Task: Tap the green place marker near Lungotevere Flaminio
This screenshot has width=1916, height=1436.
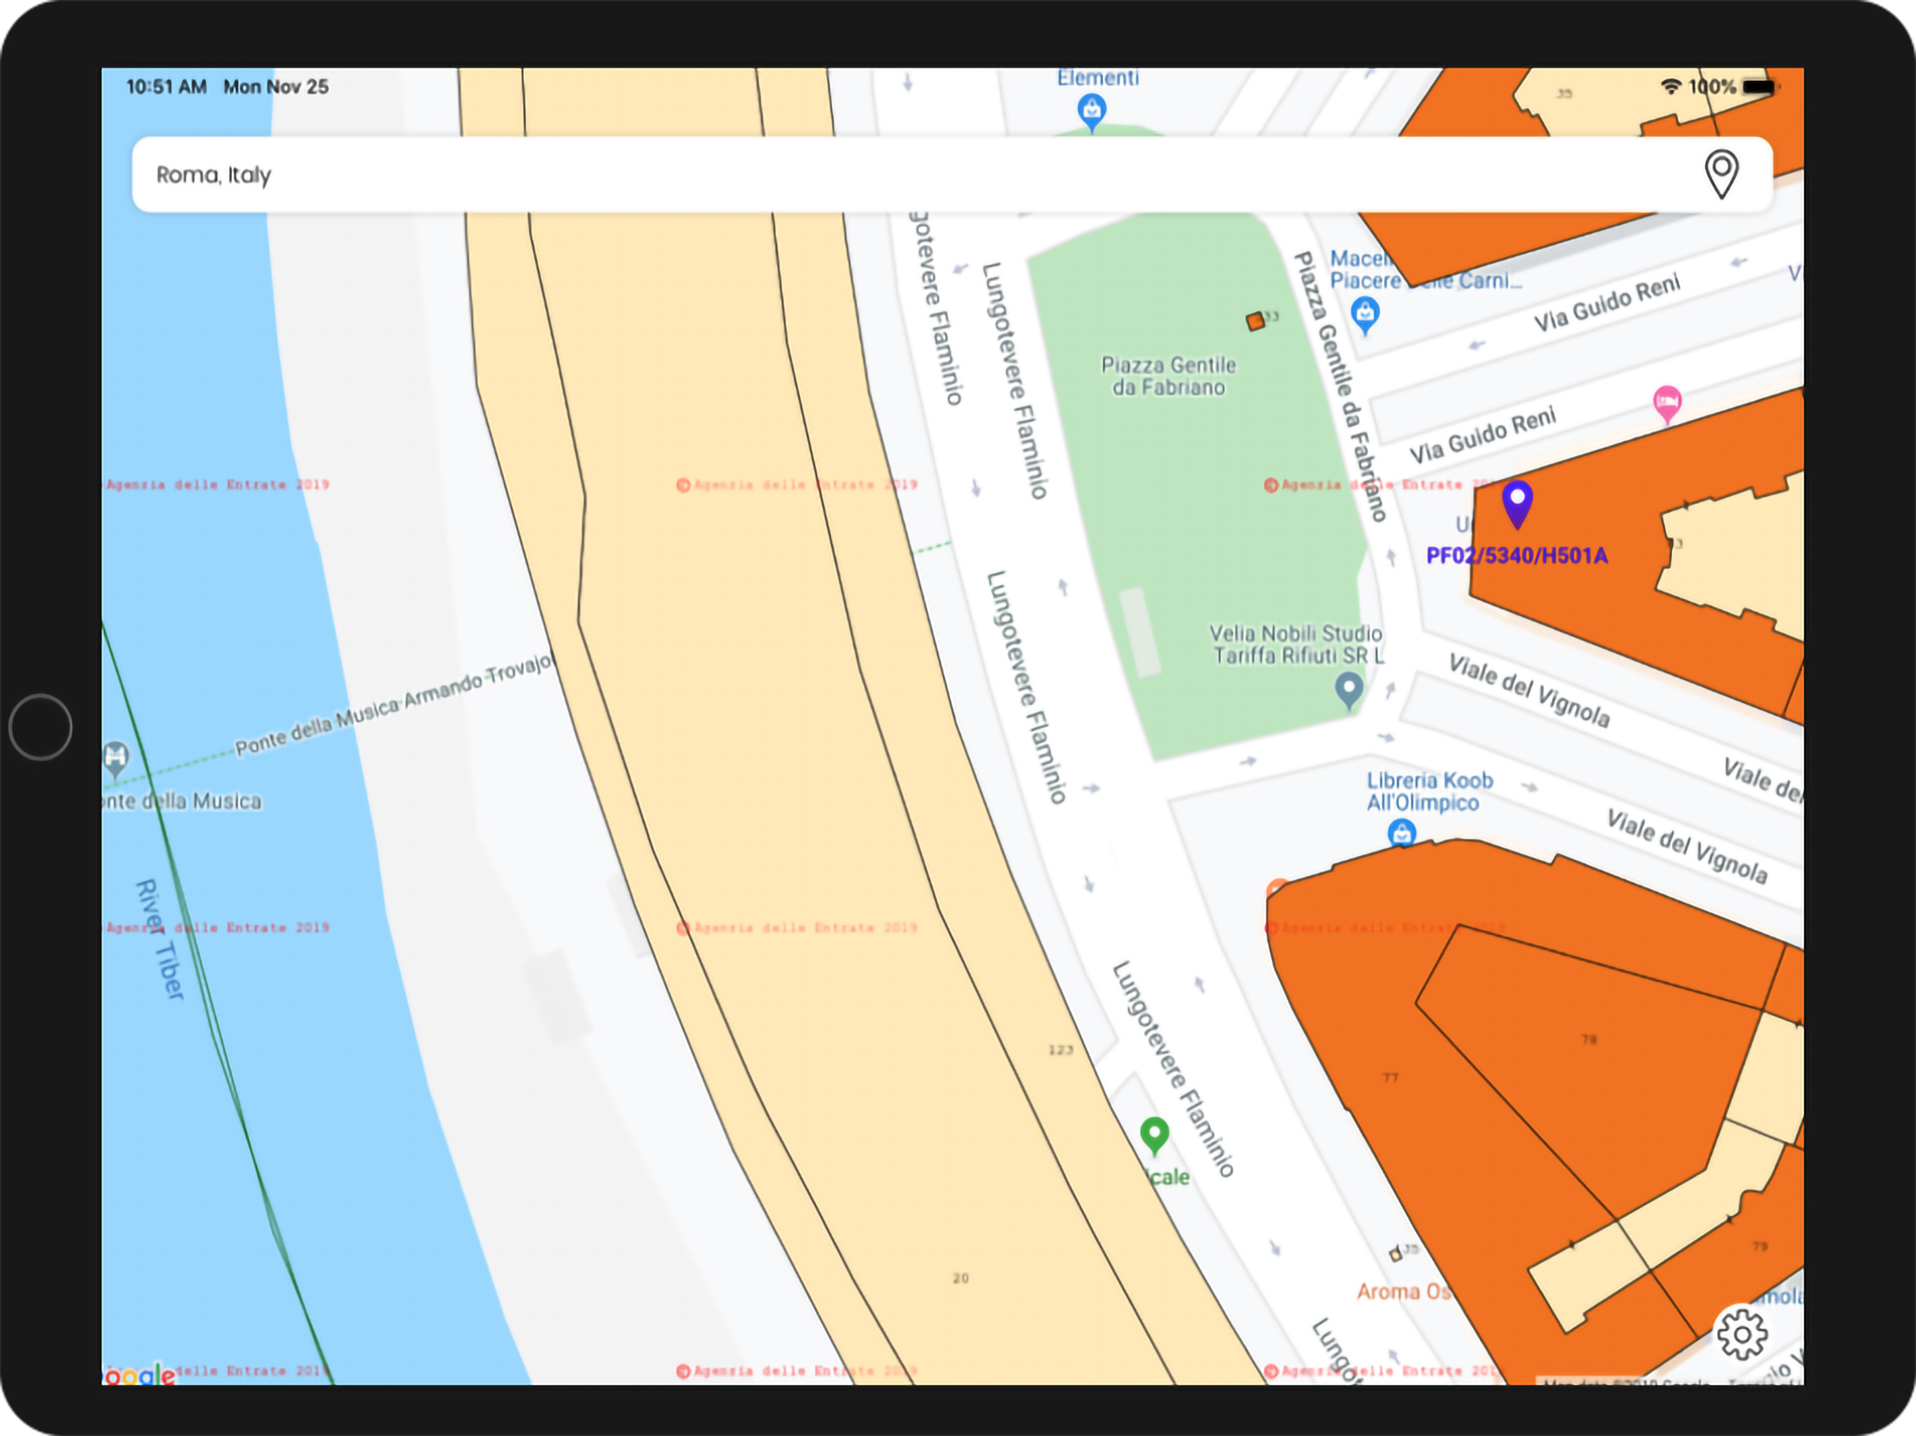Action: coord(1154,1135)
